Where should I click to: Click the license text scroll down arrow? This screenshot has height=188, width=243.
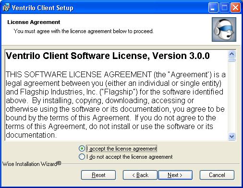click(232, 137)
